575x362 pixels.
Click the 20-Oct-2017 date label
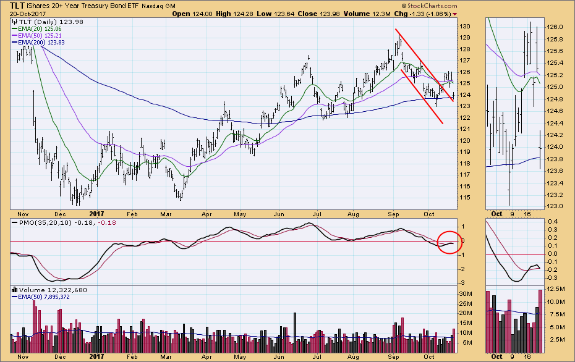click(27, 14)
